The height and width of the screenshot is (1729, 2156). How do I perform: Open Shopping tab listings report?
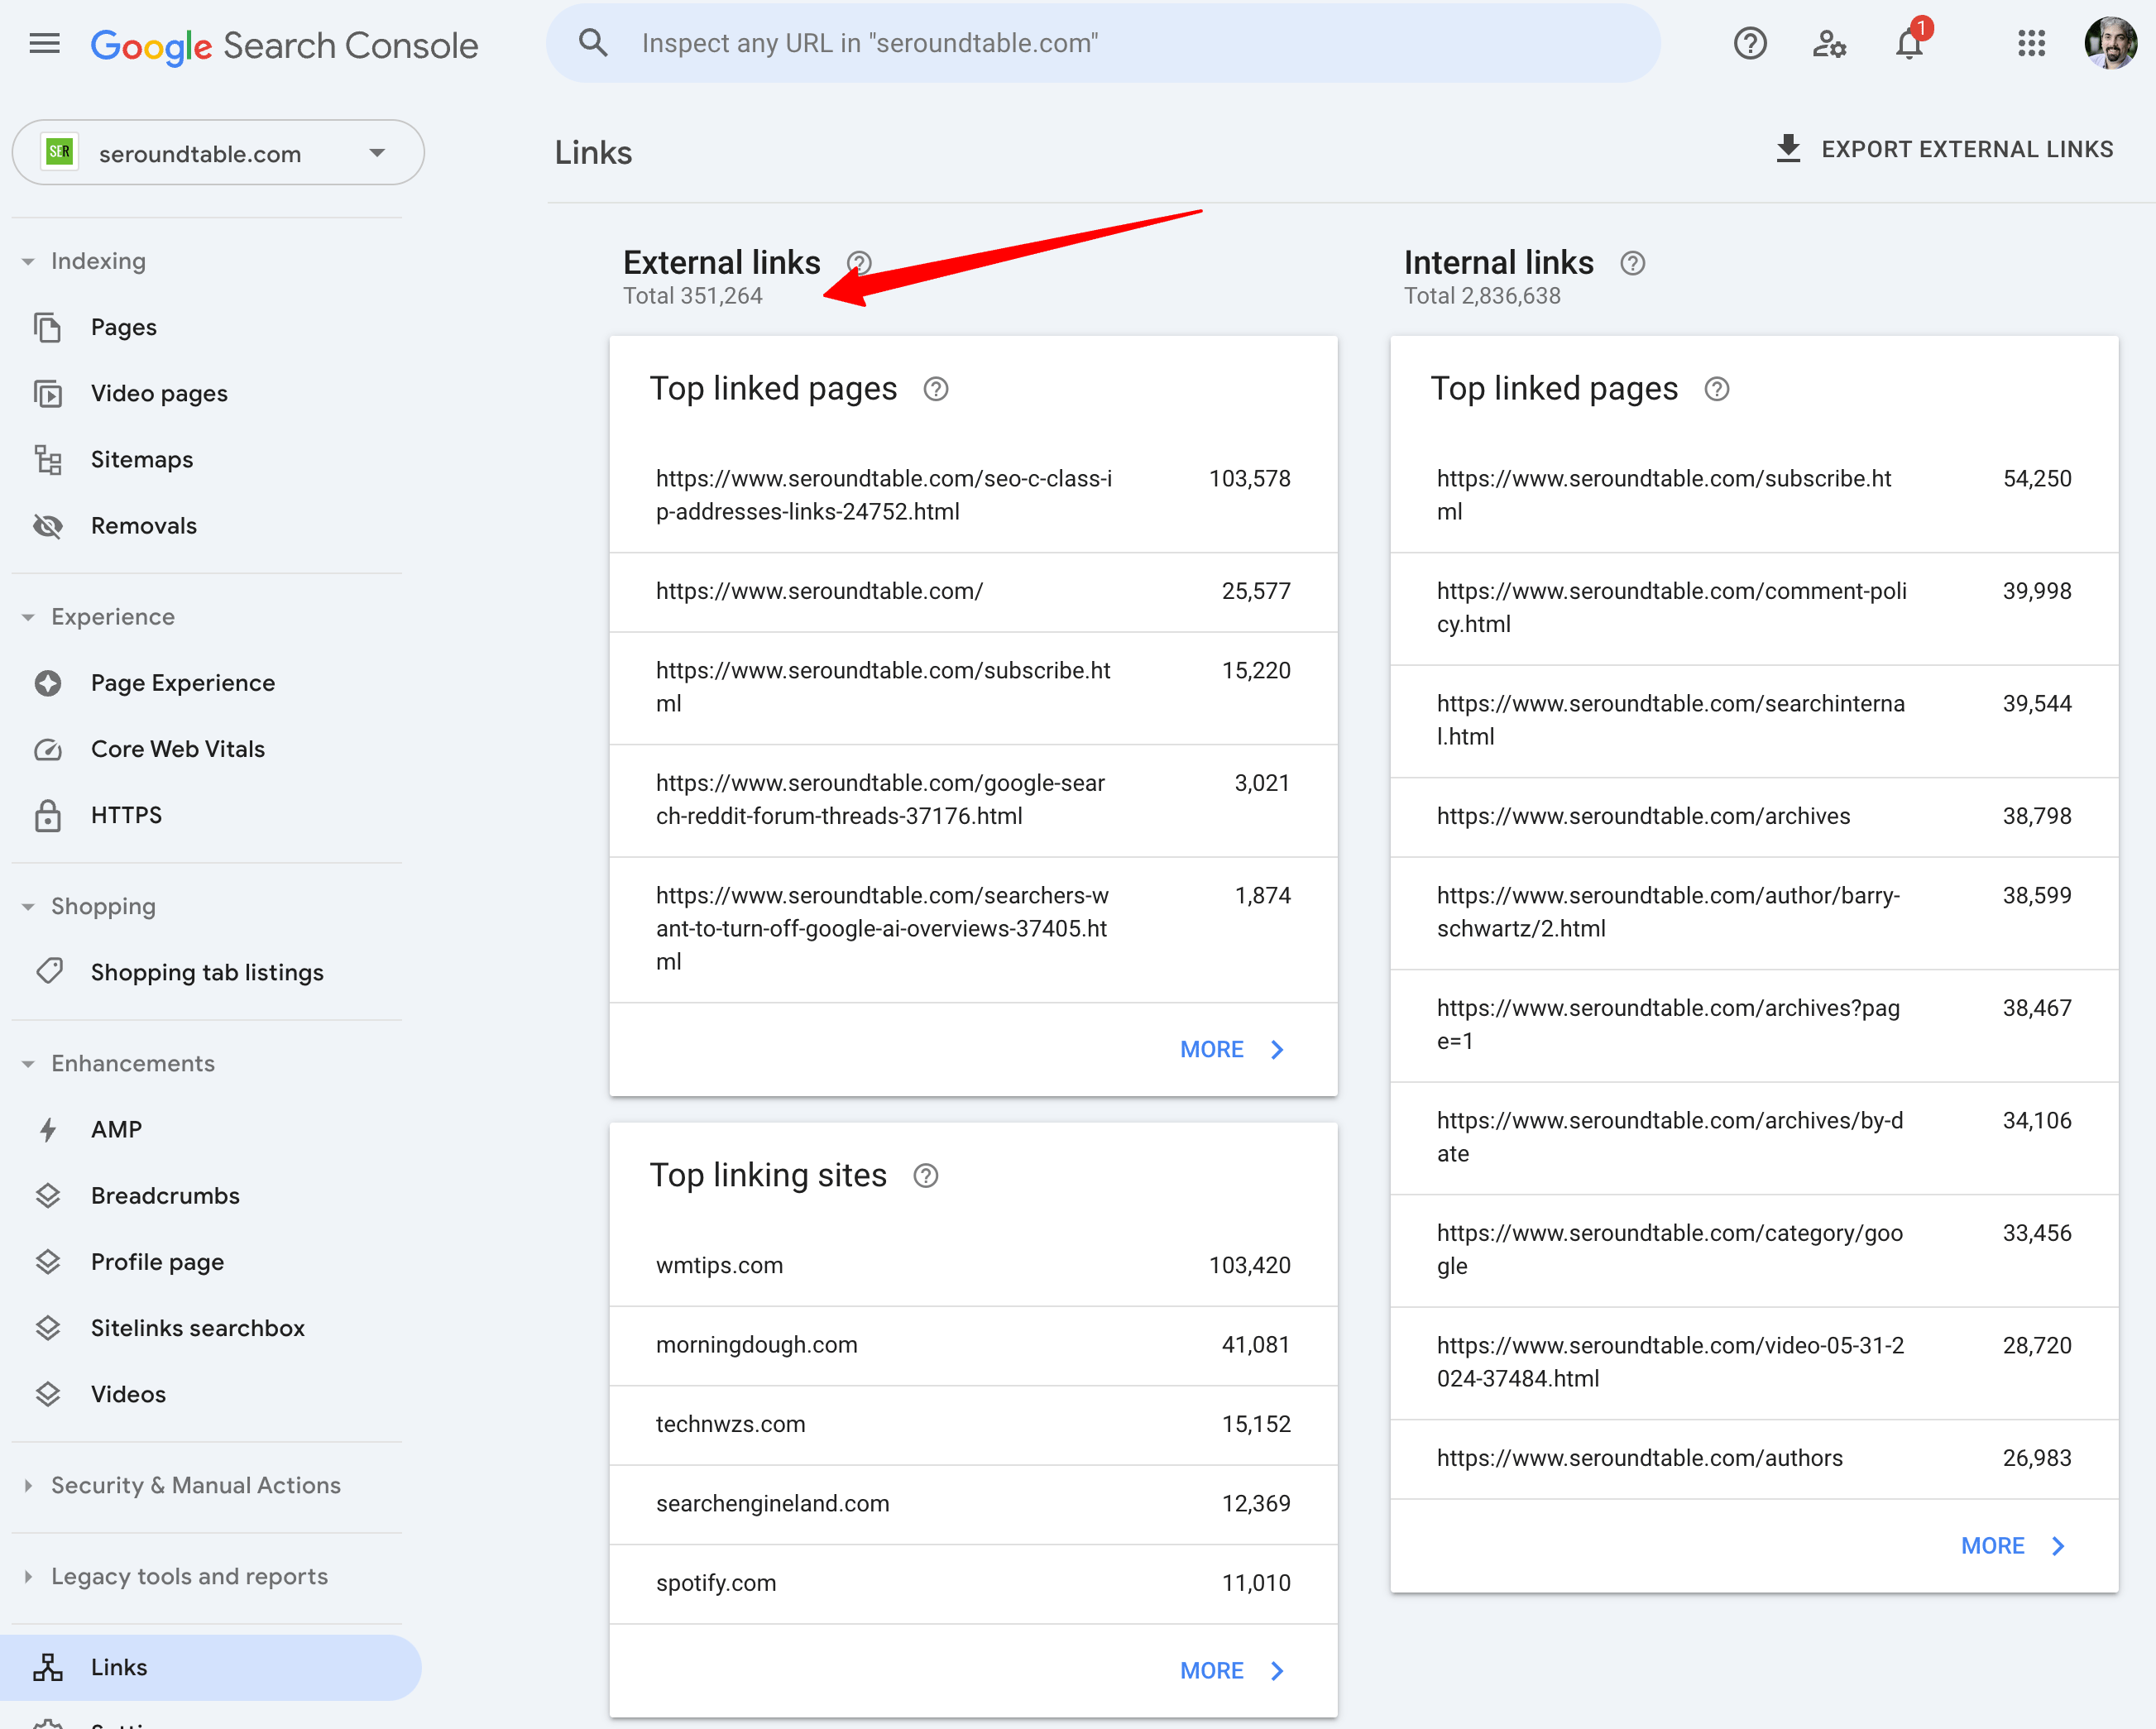[207, 971]
